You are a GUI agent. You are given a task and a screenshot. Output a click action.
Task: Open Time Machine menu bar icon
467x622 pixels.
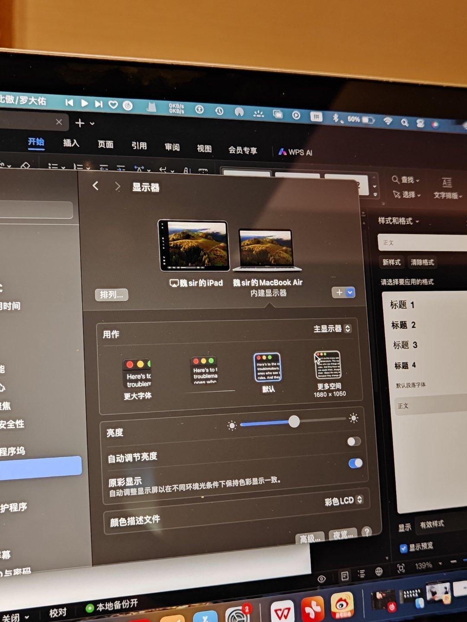coord(219,111)
